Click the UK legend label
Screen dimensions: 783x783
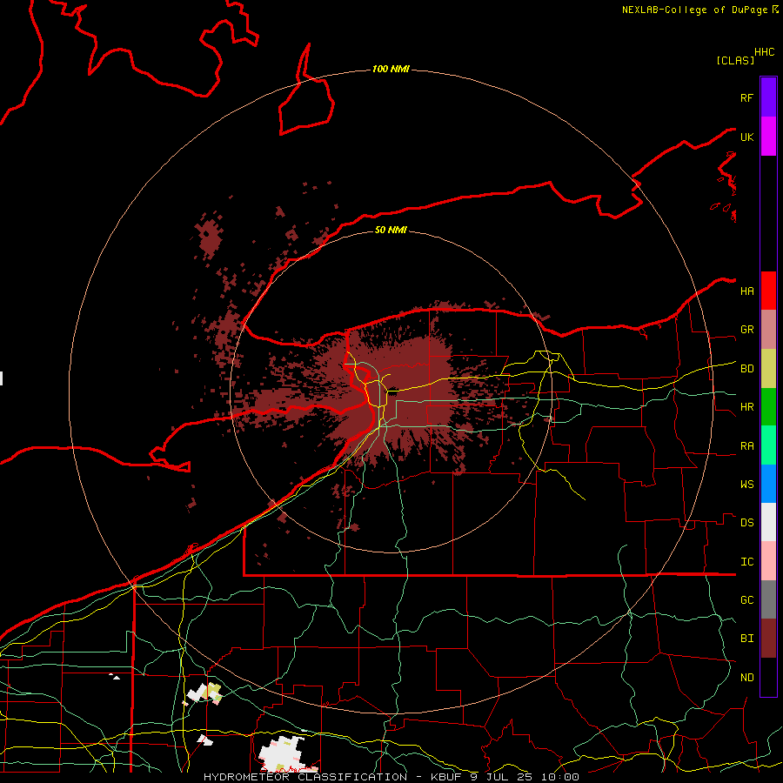tap(746, 137)
